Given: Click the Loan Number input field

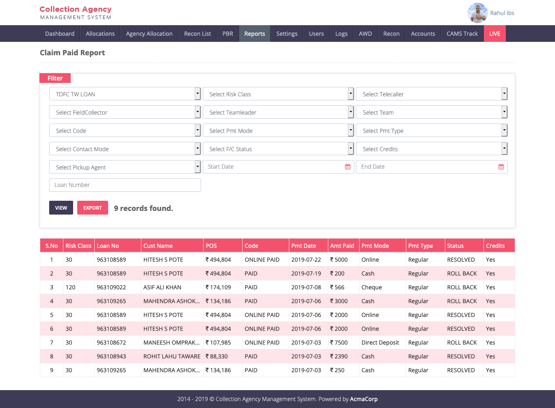Looking at the screenshot, I should pyautogui.click(x=125, y=185).
